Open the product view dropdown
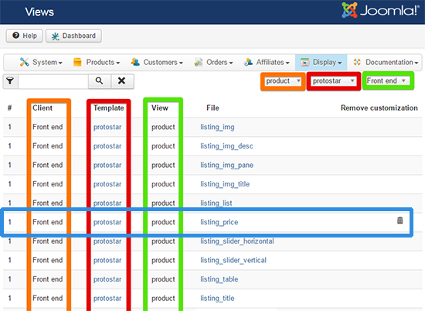The image size is (425, 311). point(284,81)
